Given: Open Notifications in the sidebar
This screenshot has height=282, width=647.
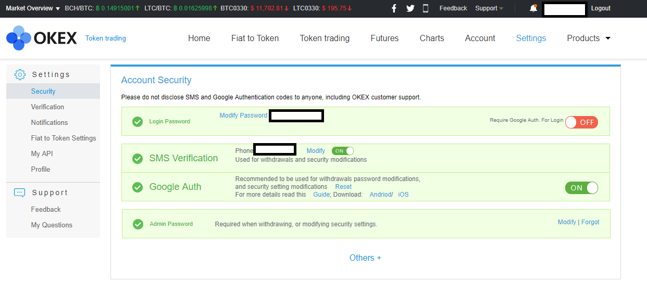Looking at the screenshot, I should point(49,122).
